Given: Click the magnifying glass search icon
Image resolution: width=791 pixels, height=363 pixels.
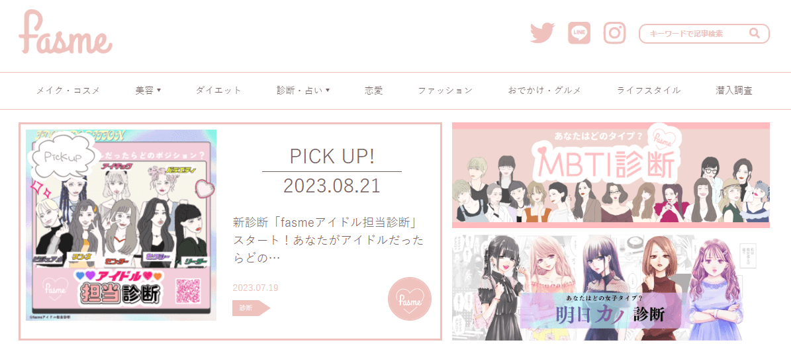Looking at the screenshot, I should (x=754, y=34).
